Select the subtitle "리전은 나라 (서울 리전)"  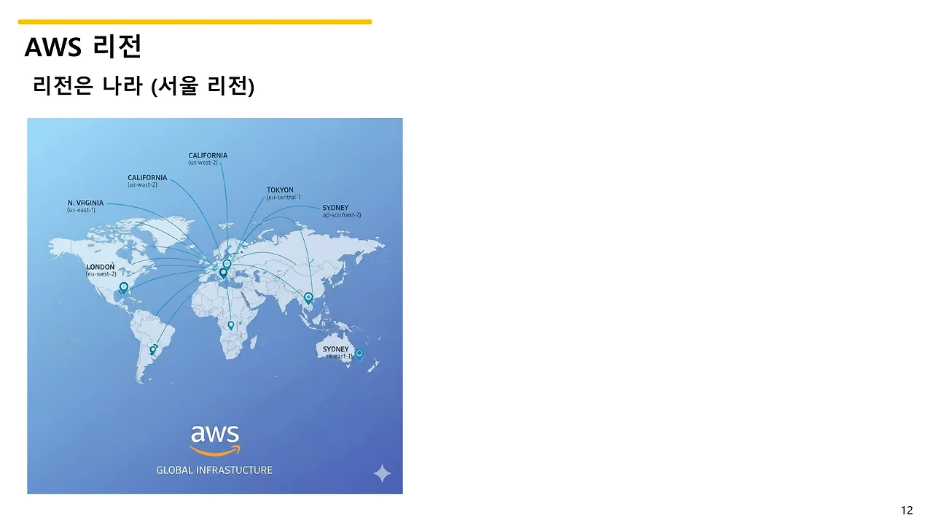[144, 87]
